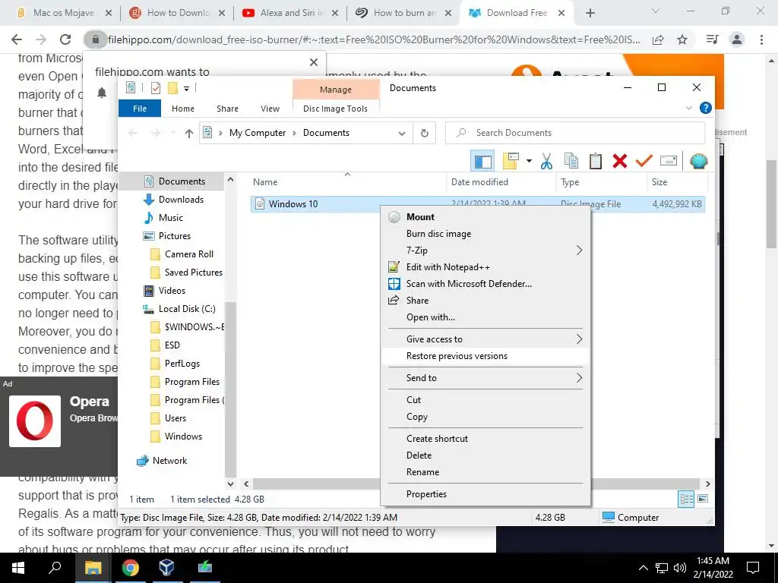Click the Copy toolbar icon in Explorer
This screenshot has width=778, height=583.
coord(571,161)
